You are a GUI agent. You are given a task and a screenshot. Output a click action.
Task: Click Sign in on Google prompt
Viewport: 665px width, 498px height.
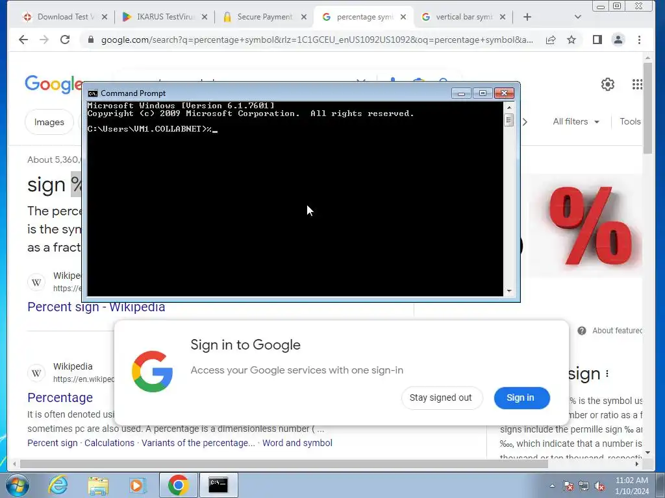tap(521, 397)
